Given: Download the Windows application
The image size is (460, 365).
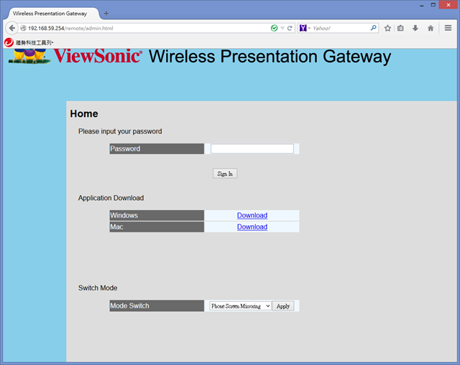Looking at the screenshot, I should [x=252, y=215].
